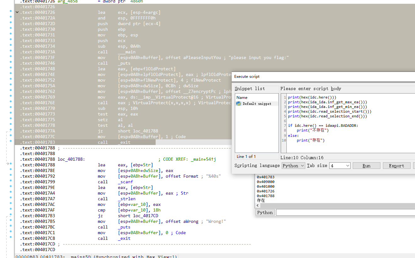The image size is (415, 258).
Task: Select the Default snippet Python icon
Action: [x=239, y=104]
